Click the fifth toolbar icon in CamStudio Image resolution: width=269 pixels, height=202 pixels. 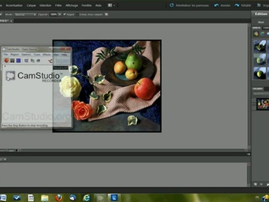click(33, 61)
